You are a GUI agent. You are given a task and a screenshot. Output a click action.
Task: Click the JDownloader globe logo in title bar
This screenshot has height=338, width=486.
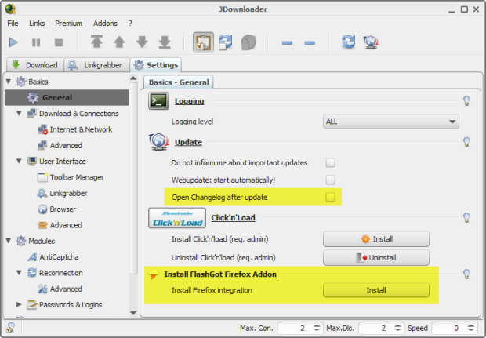coord(10,9)
